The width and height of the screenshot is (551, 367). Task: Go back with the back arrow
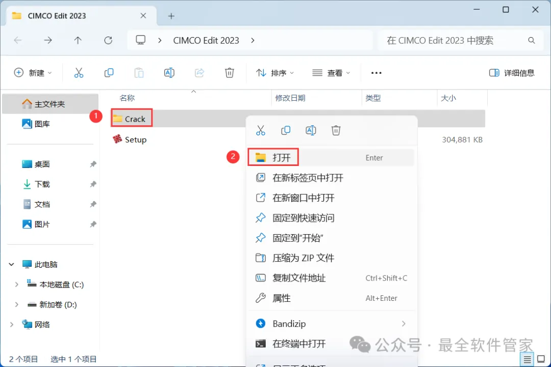click(18, 40)
